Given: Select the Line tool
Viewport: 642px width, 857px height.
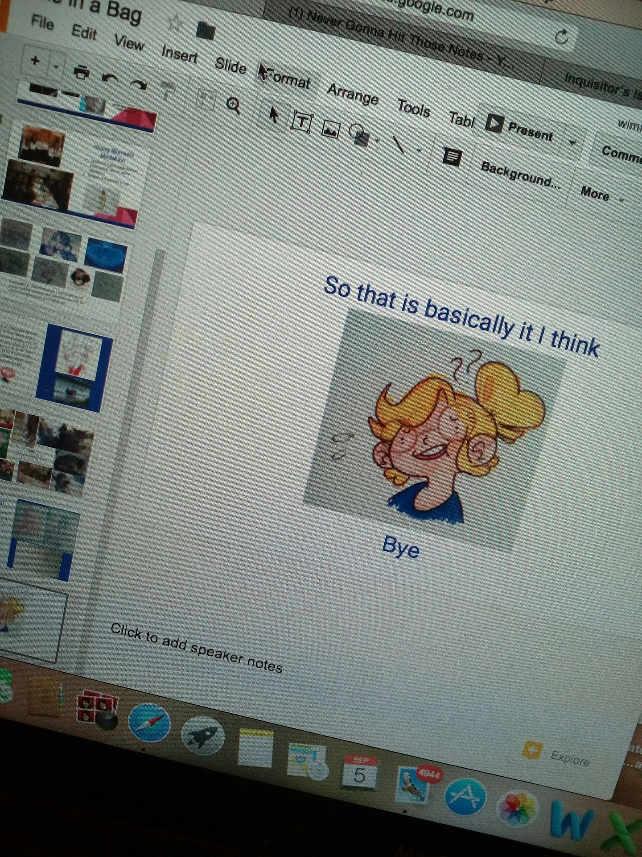Looking at the screenshot, I should tap(398, 144).
